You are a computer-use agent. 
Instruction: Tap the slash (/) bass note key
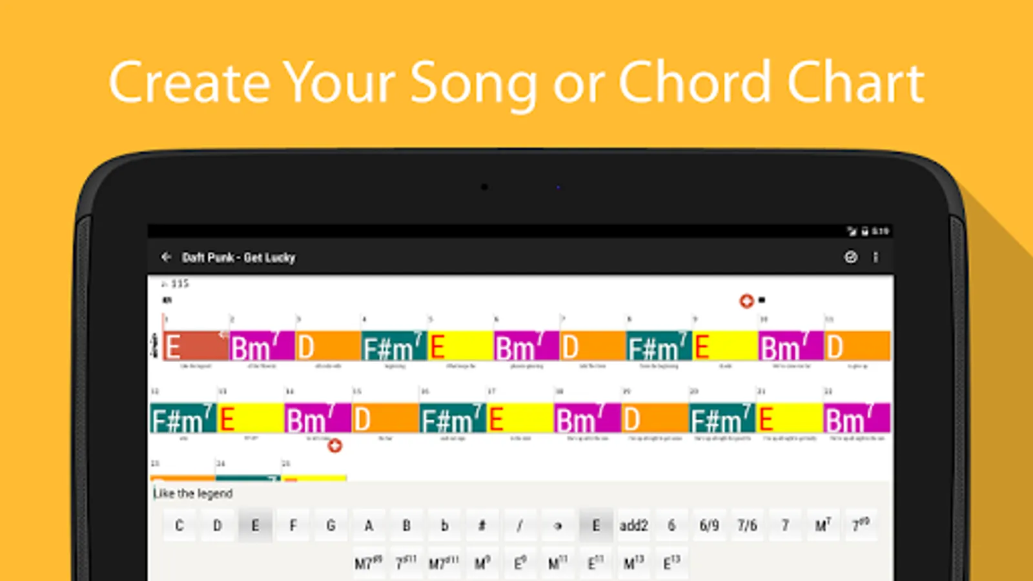tap(520, 525)
